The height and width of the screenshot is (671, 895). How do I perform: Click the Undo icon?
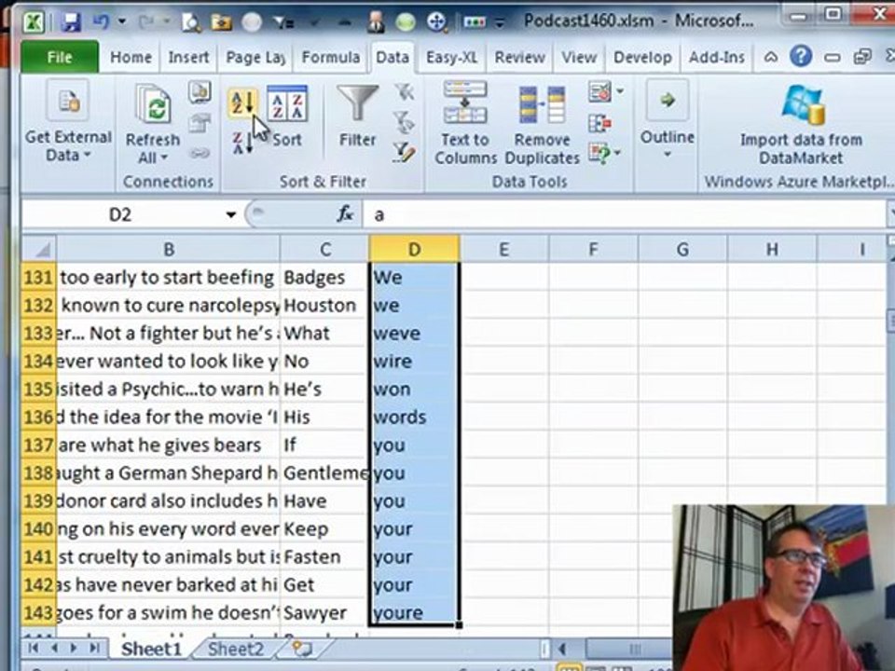(x=101, y=21)
